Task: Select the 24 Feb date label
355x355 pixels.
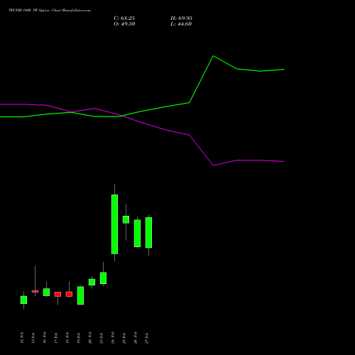Action: tap(113, 338)
